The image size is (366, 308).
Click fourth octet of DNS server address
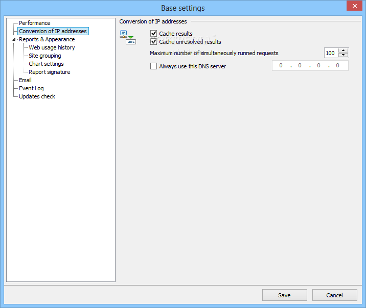pyautogui.click(x=337, y=66)
